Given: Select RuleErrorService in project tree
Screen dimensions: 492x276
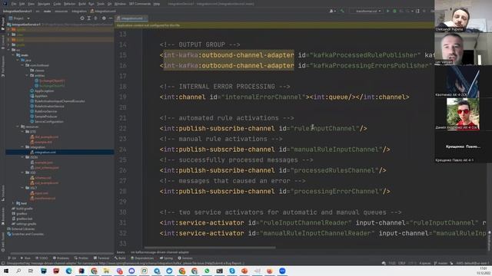Looking at the screenshot, I should [x=46, y=111].
